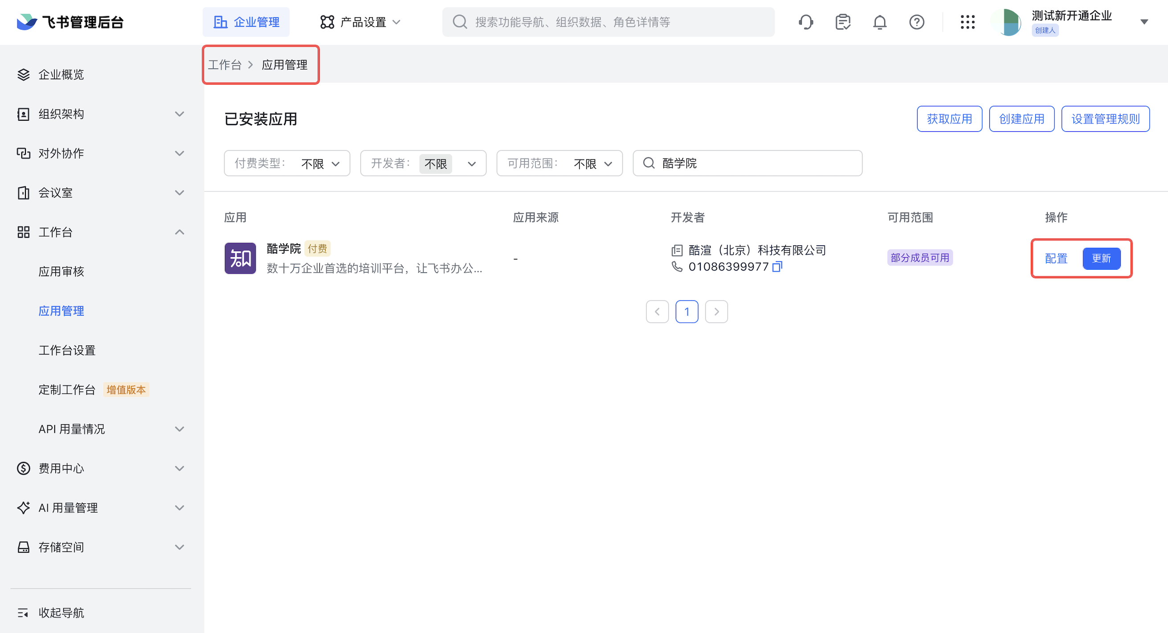Screen dimensions: 1168x633
Task: Click the 工作台 grid icon
Action: pos(23,232)
